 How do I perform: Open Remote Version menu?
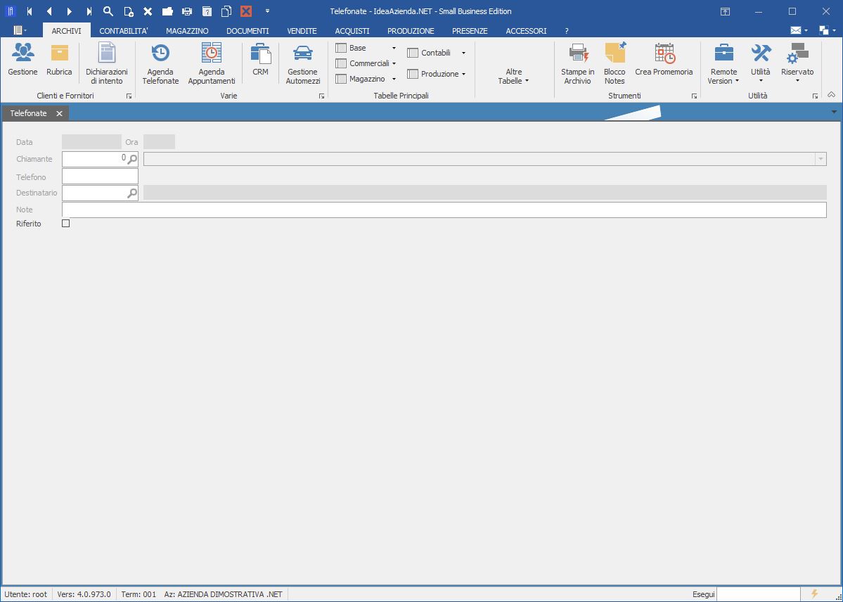[723, 63]
